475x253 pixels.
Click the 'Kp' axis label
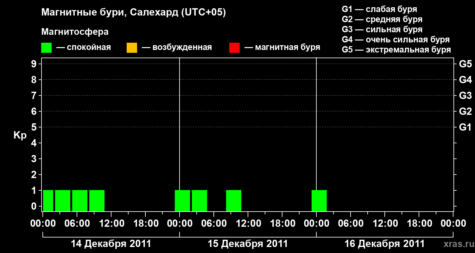20,135
